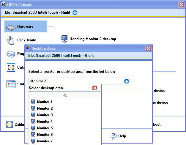This screenshot has width=186, height=145.
Task: Click the hand pointer Click Mode icon
Action: (x=11, y=40)
